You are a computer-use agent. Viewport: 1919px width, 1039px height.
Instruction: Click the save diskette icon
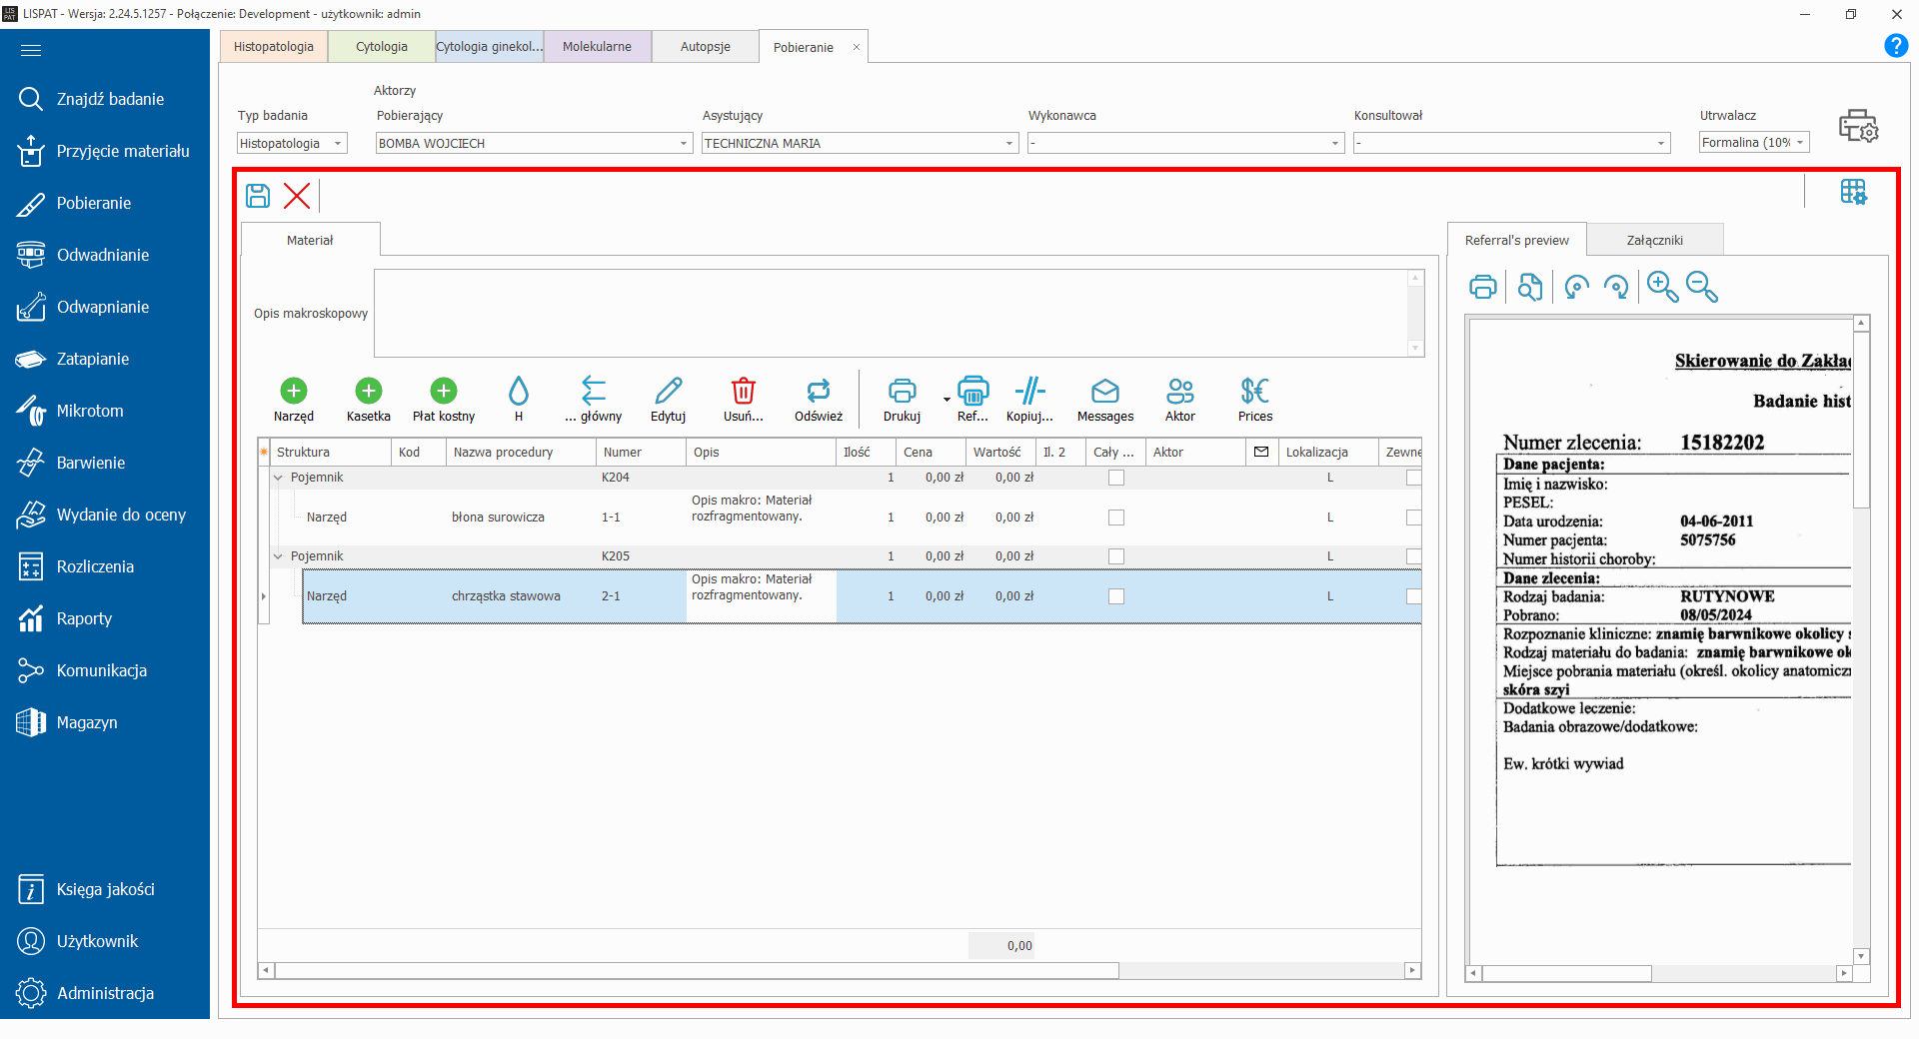point(258,195)
